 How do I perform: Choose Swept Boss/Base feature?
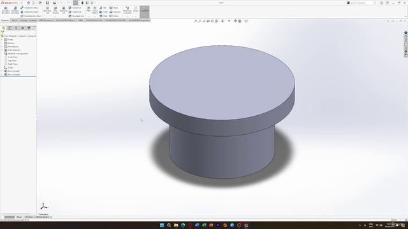click(29, 8)
